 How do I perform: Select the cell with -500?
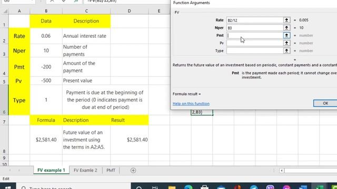pos(46,80)
